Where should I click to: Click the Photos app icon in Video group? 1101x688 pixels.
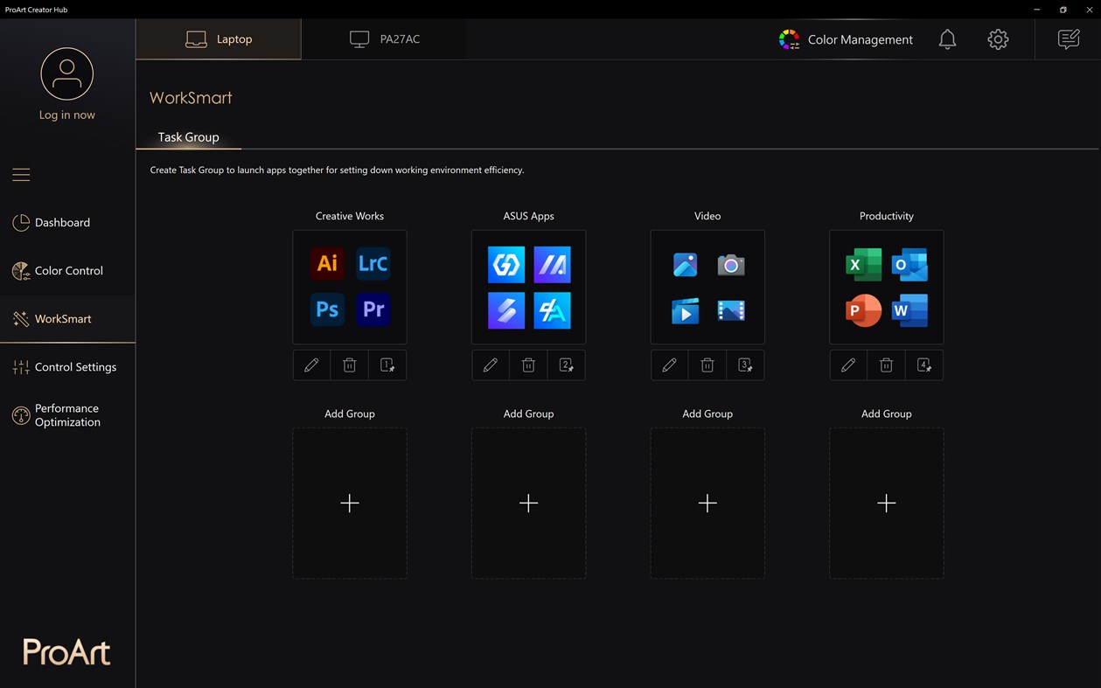click(685, 264)
